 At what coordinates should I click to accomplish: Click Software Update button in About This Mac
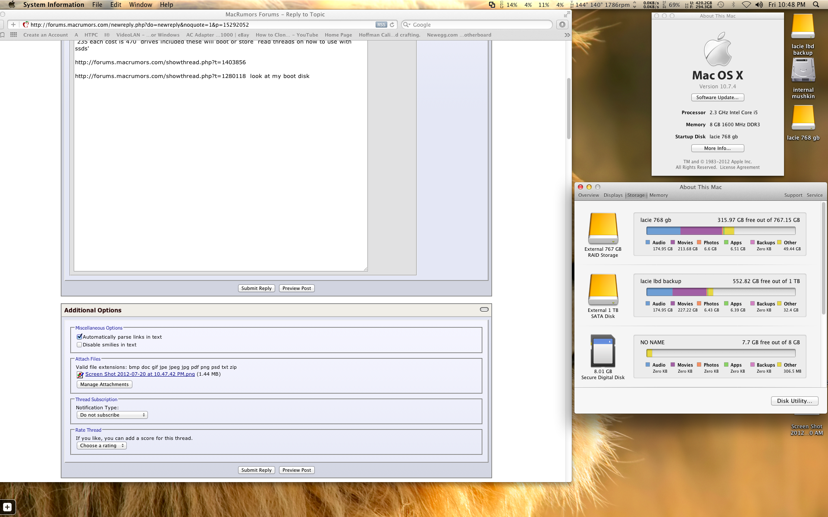tap(717, 97)
